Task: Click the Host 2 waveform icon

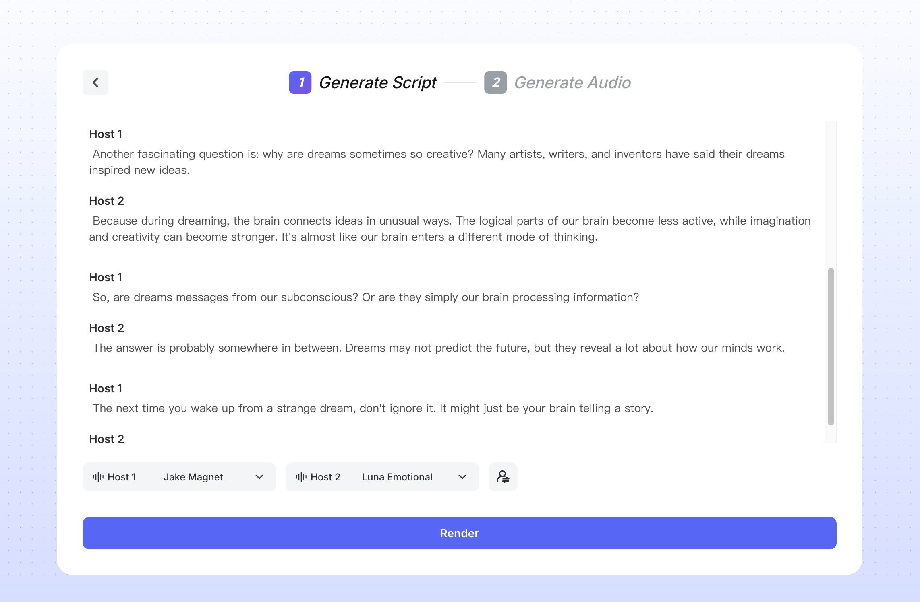Action: pyautogui.click(x=301, y=477)
